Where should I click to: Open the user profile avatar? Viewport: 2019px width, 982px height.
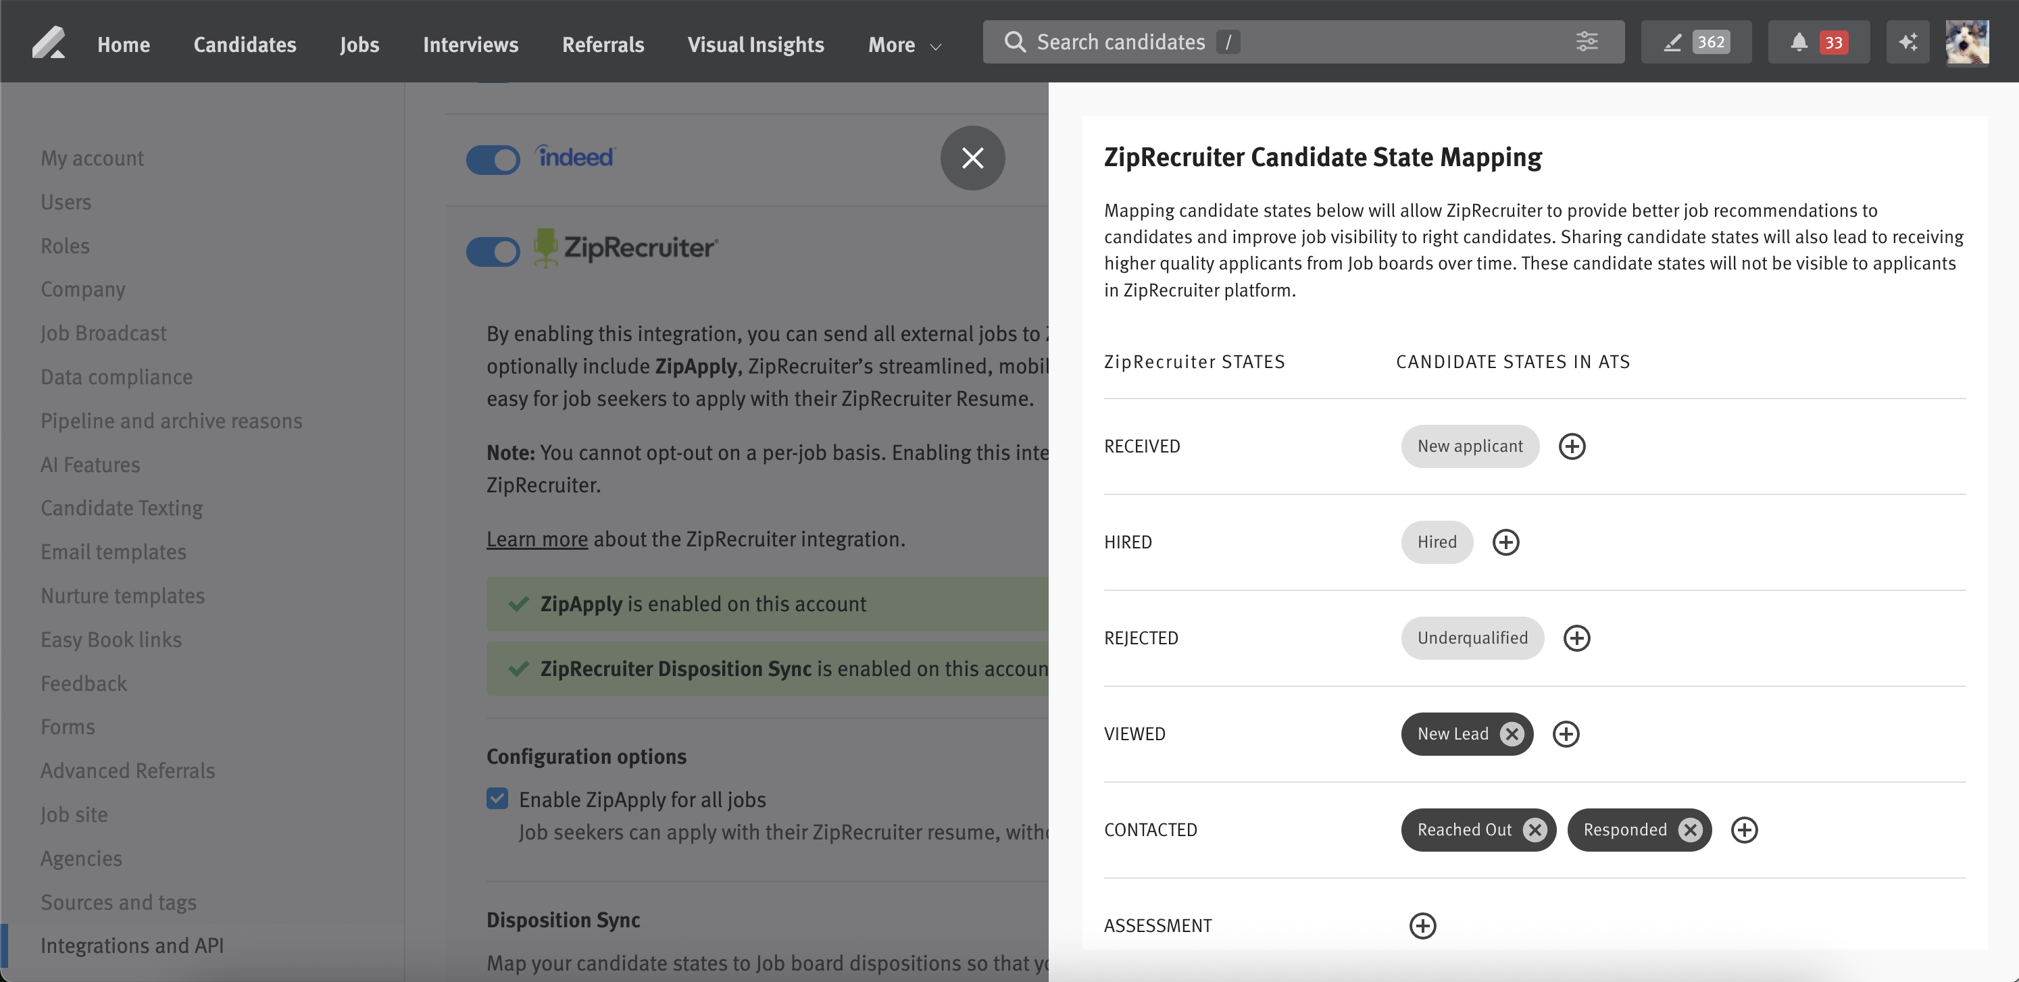point(1966,43)
